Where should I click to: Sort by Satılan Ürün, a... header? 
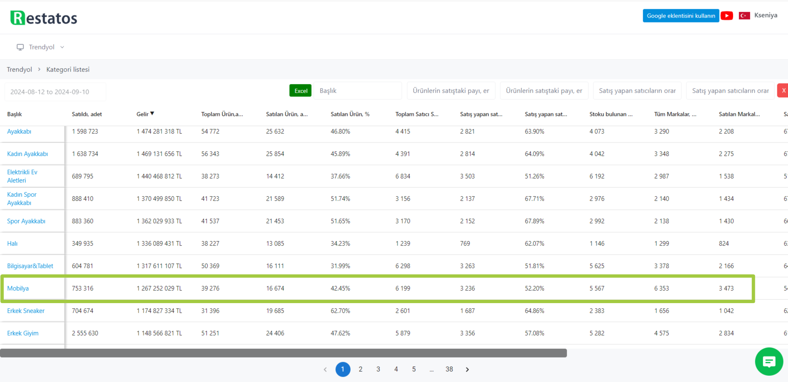(287, 114)
